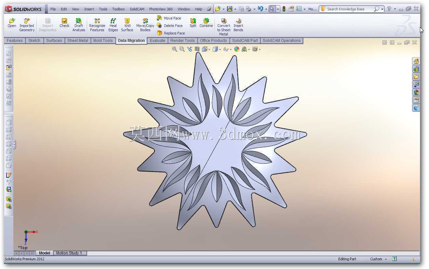The width and height of the screenshot is (429, 269).
Task: Switch to SolidCAM Operations tab
Action: [x=282, y=41]
